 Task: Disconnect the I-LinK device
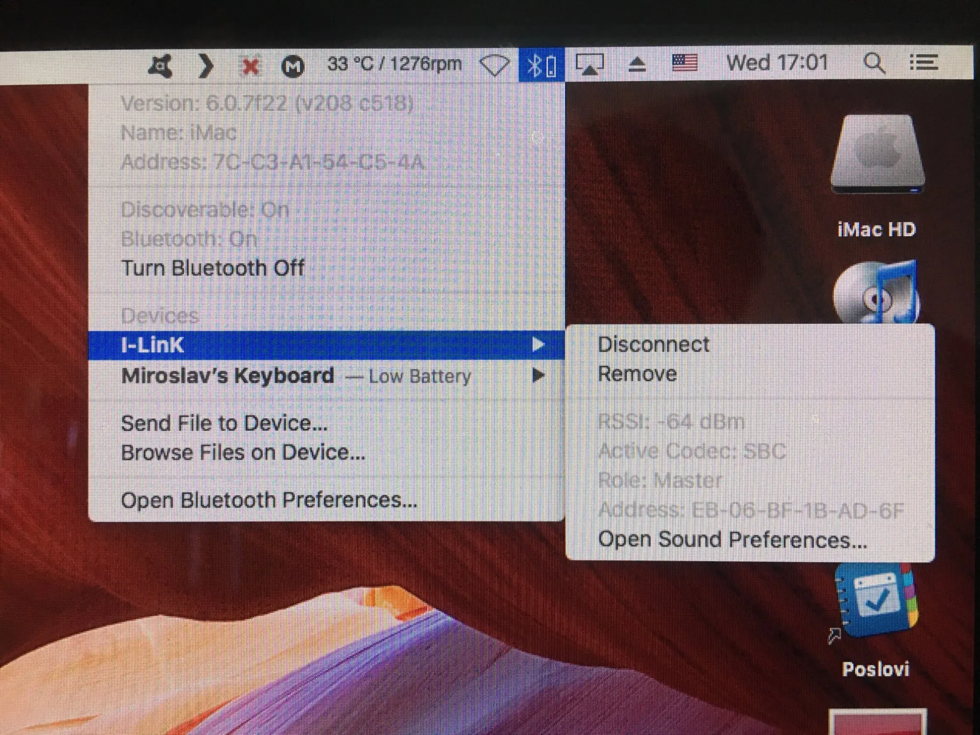(x=653, y=344)
